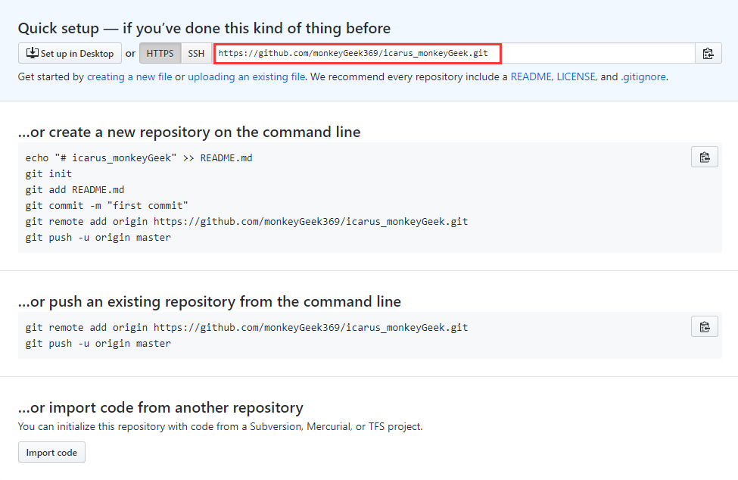Open the creating a new file link
The height and width of the screenshot is (480, 738).
pyautogui.click(x=129, y=76)
